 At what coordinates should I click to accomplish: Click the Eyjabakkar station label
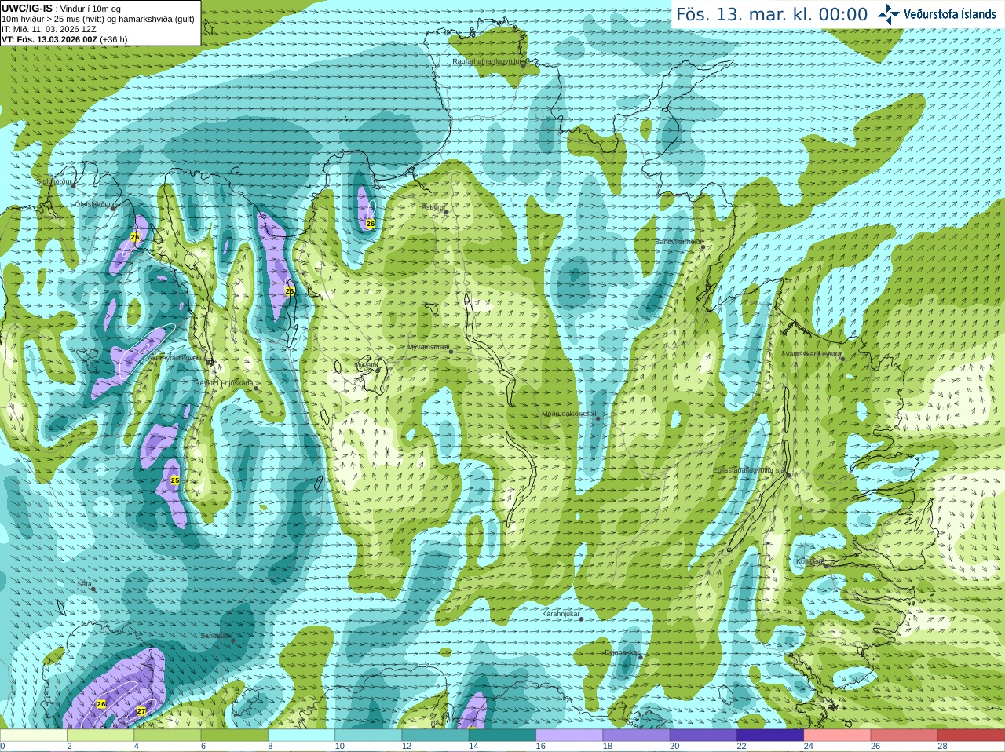623,652
